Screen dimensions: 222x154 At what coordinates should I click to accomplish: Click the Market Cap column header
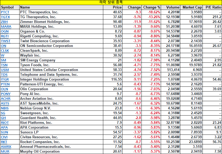(x=192, y=7)
